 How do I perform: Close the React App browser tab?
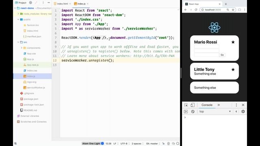click(x=219, y=4)
